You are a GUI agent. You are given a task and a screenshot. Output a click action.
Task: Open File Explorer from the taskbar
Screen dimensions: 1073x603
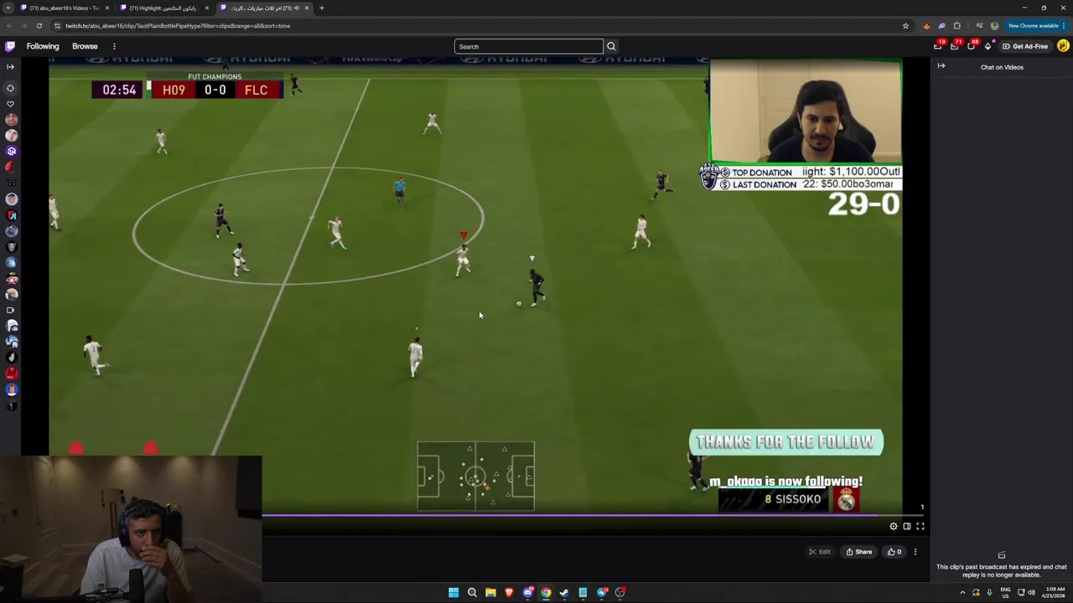coord(490,592)
